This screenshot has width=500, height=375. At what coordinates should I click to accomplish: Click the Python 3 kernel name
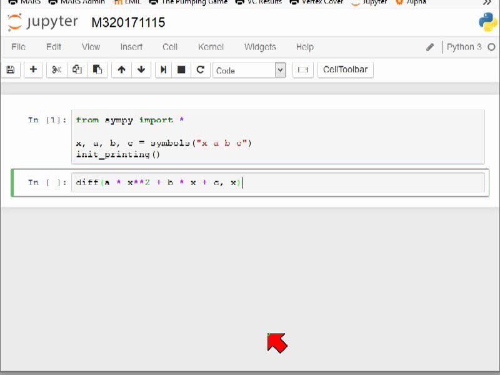(464, 47)
